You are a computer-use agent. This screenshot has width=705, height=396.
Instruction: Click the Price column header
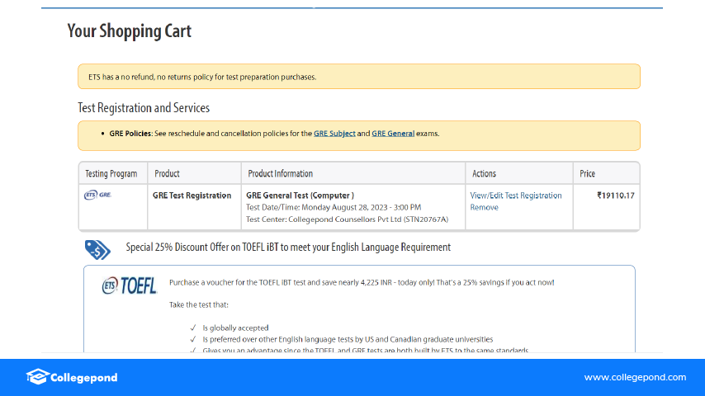click(x=587, y=173)
